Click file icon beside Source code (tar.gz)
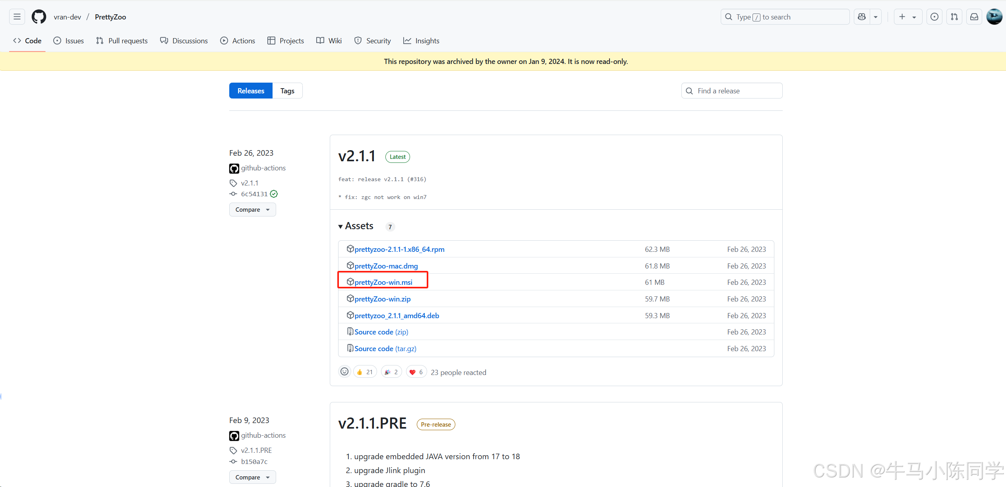This screenshot has height=487, width=1006. [350, 348]
